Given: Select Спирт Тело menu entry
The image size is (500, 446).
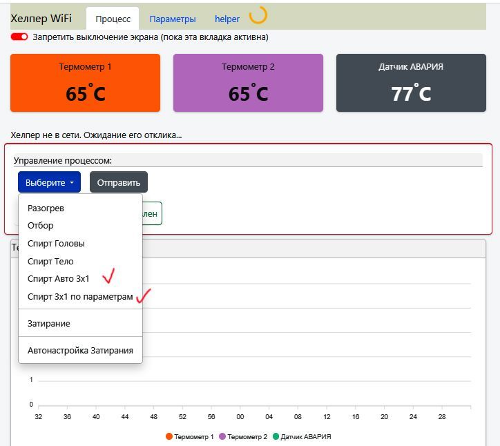Looking at the screenshot, I should point(80,262).
